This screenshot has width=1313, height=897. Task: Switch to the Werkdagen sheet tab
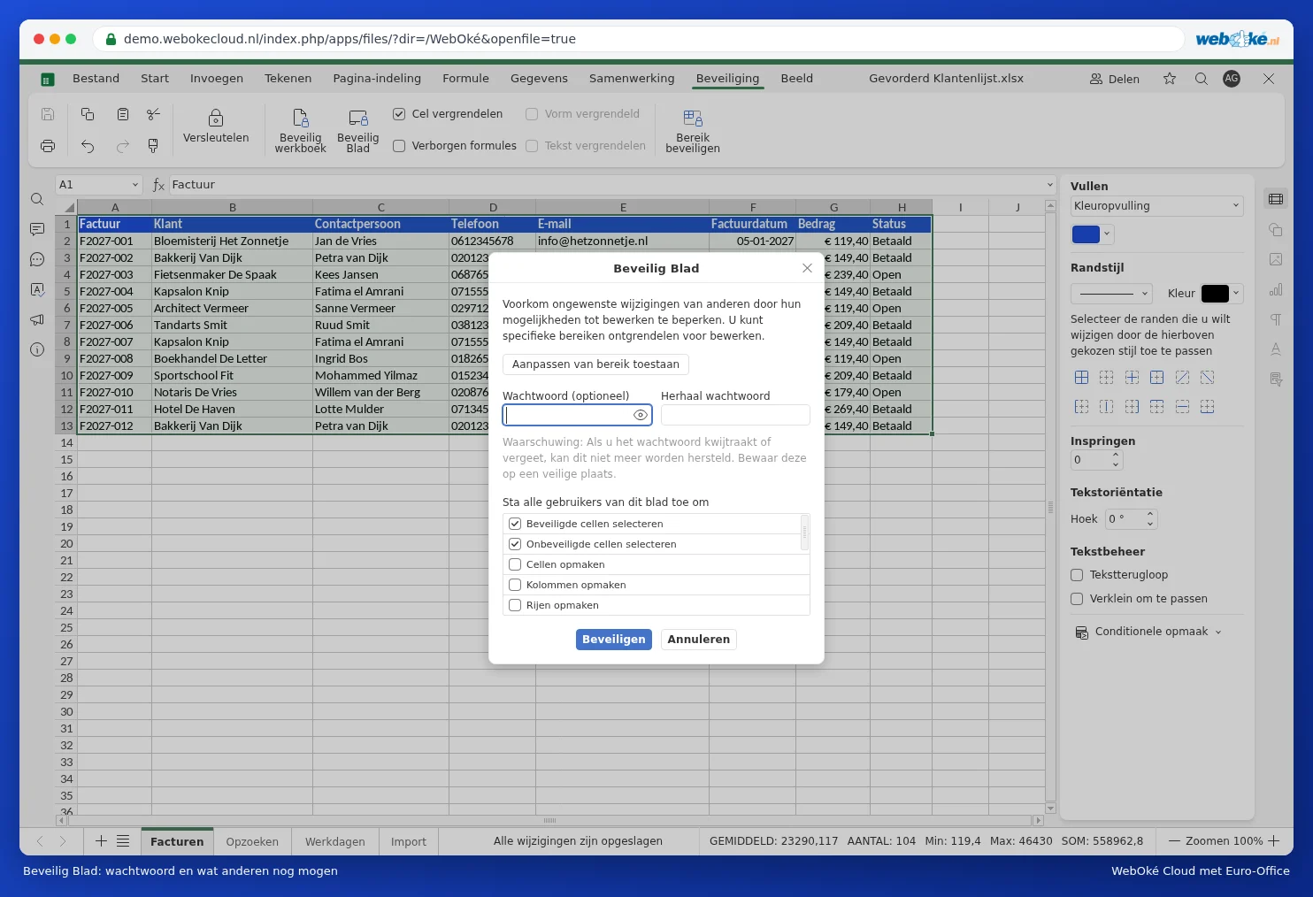click(x=335, y=841)
